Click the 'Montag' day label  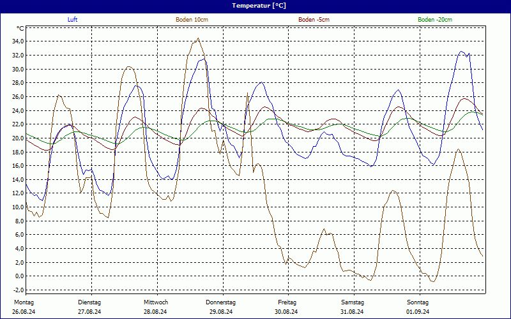(24, 302)
